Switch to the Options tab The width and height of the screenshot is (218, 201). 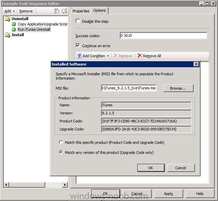(x=99, y=11)
